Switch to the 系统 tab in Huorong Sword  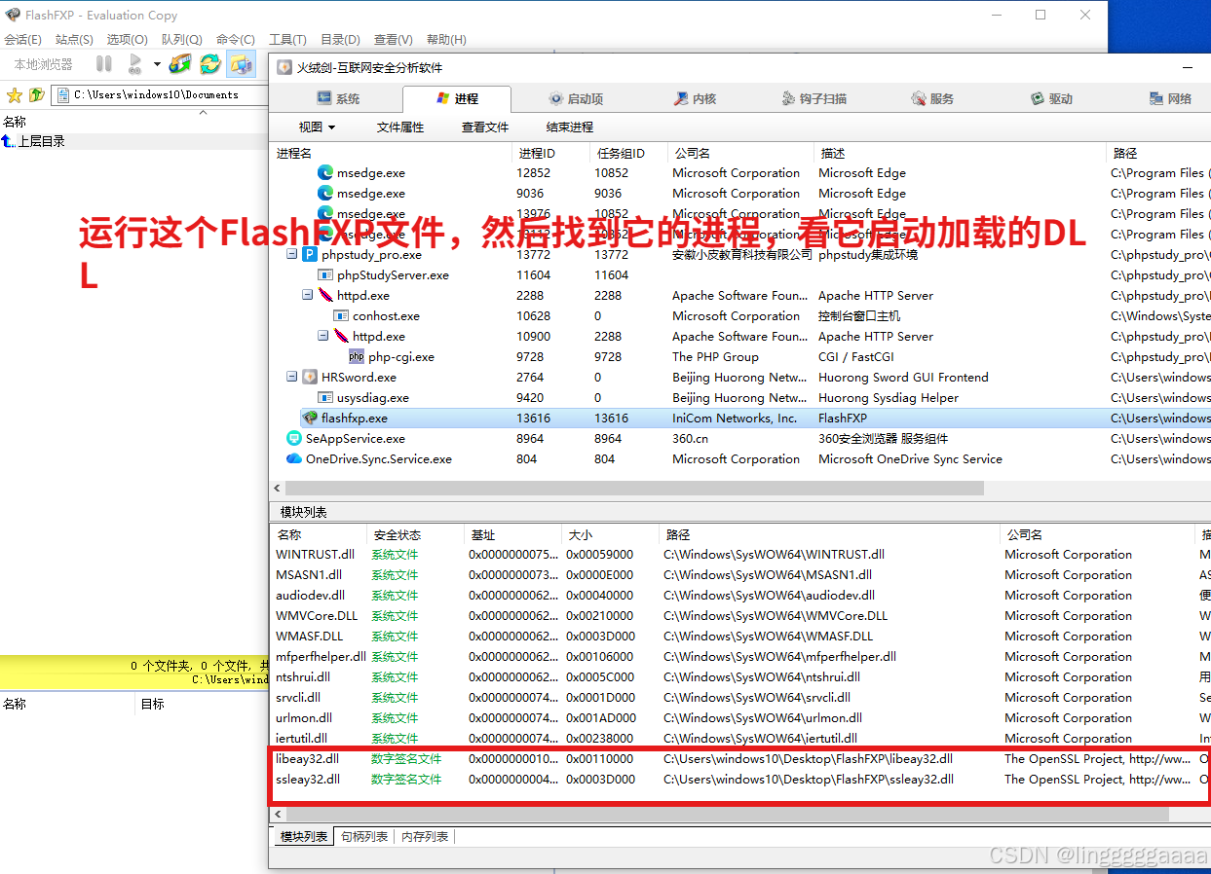[x=338, y=98]
